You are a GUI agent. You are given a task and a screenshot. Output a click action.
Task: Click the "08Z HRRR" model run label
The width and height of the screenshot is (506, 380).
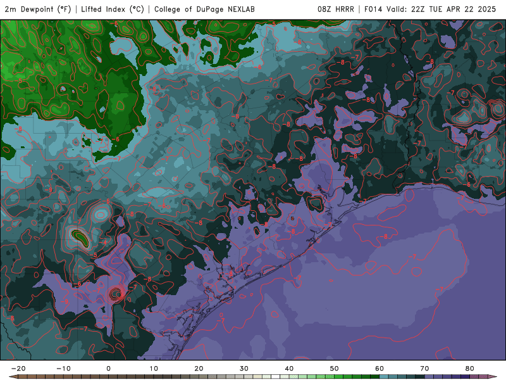coord(336,9)
